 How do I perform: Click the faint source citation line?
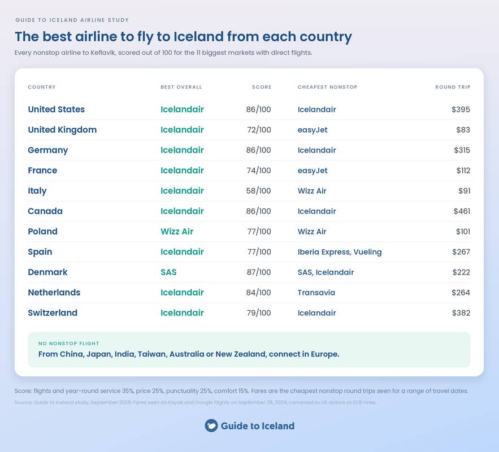[x=195, y=402]
